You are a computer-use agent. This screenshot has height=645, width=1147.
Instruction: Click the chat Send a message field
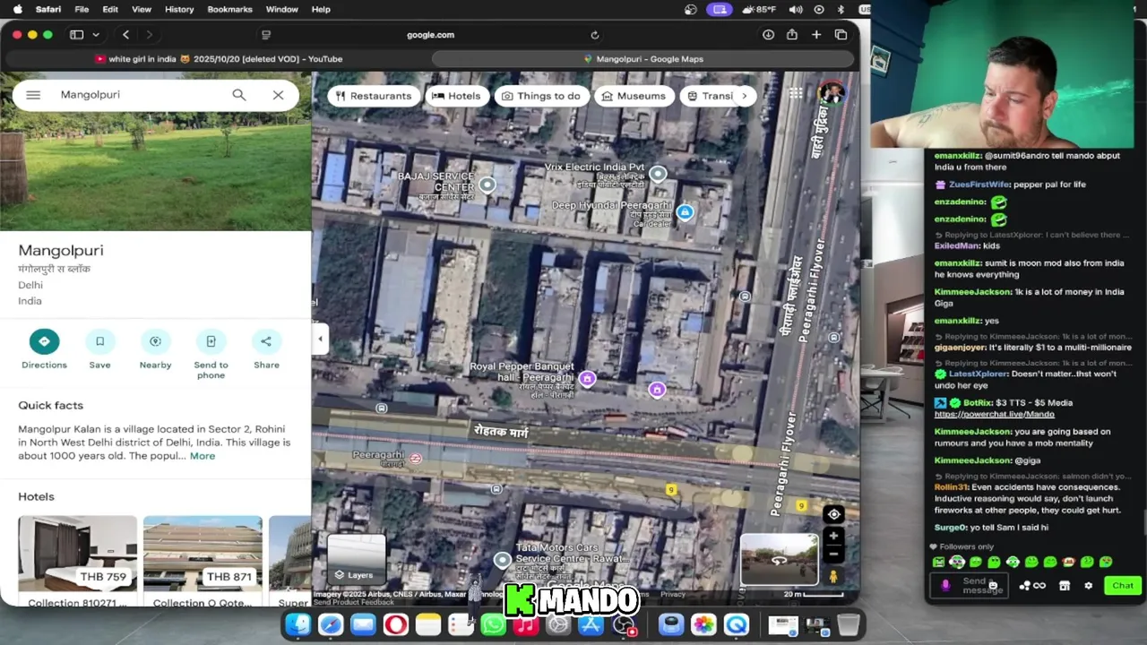tap(969, 585)
